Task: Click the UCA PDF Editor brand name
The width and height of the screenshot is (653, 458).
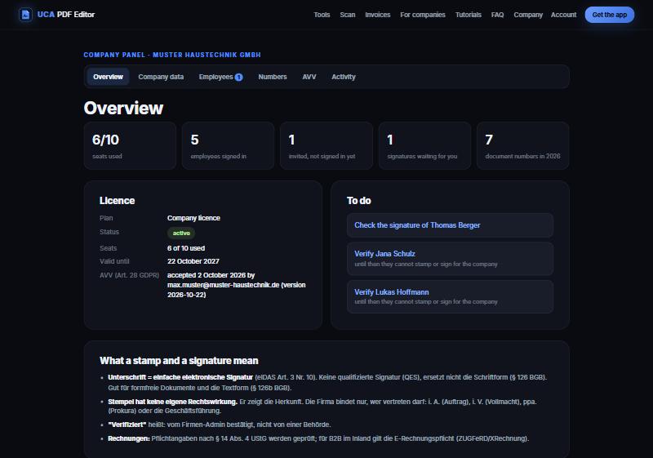Action: click(66, 15)
